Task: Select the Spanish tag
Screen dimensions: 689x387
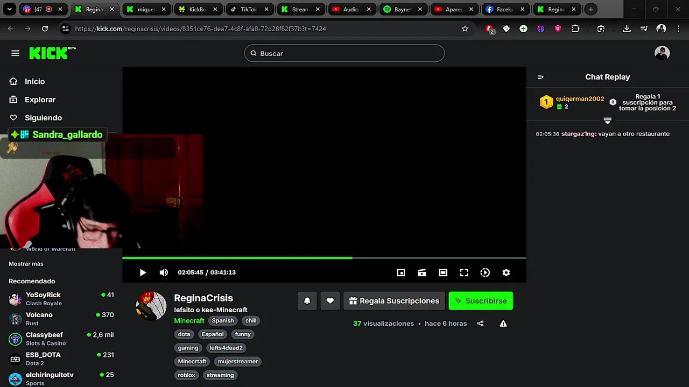Action: point(223,321)
